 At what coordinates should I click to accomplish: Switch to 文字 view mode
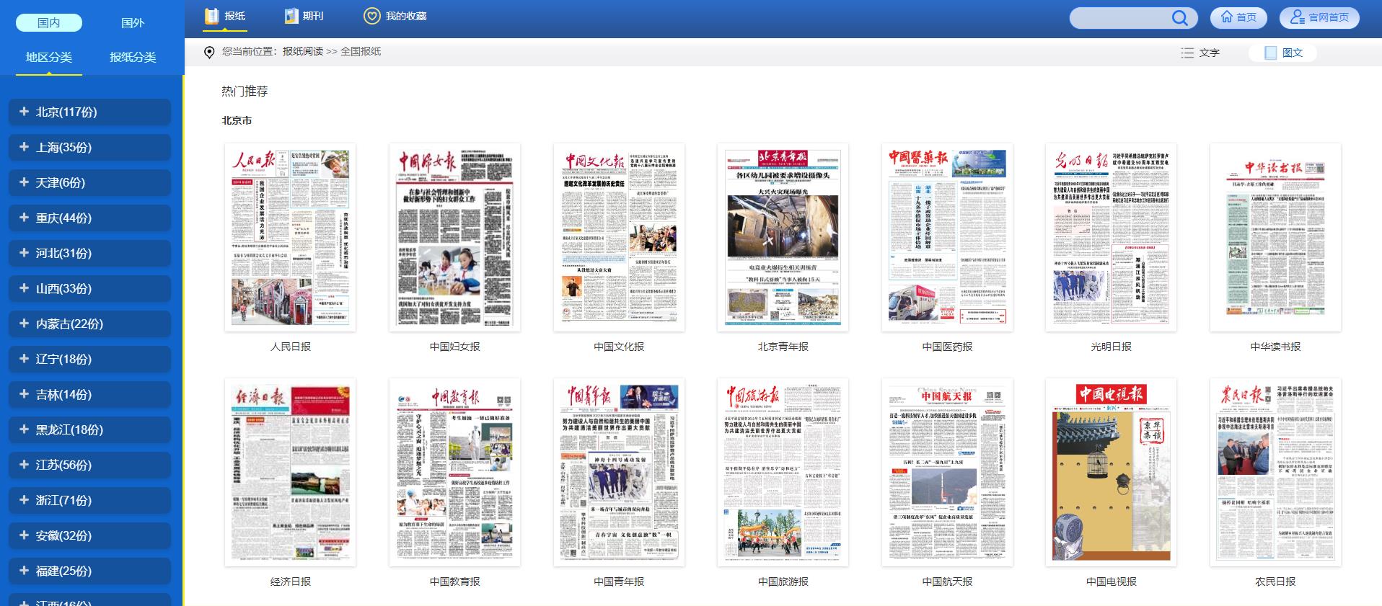click(x=1200, y=53)
